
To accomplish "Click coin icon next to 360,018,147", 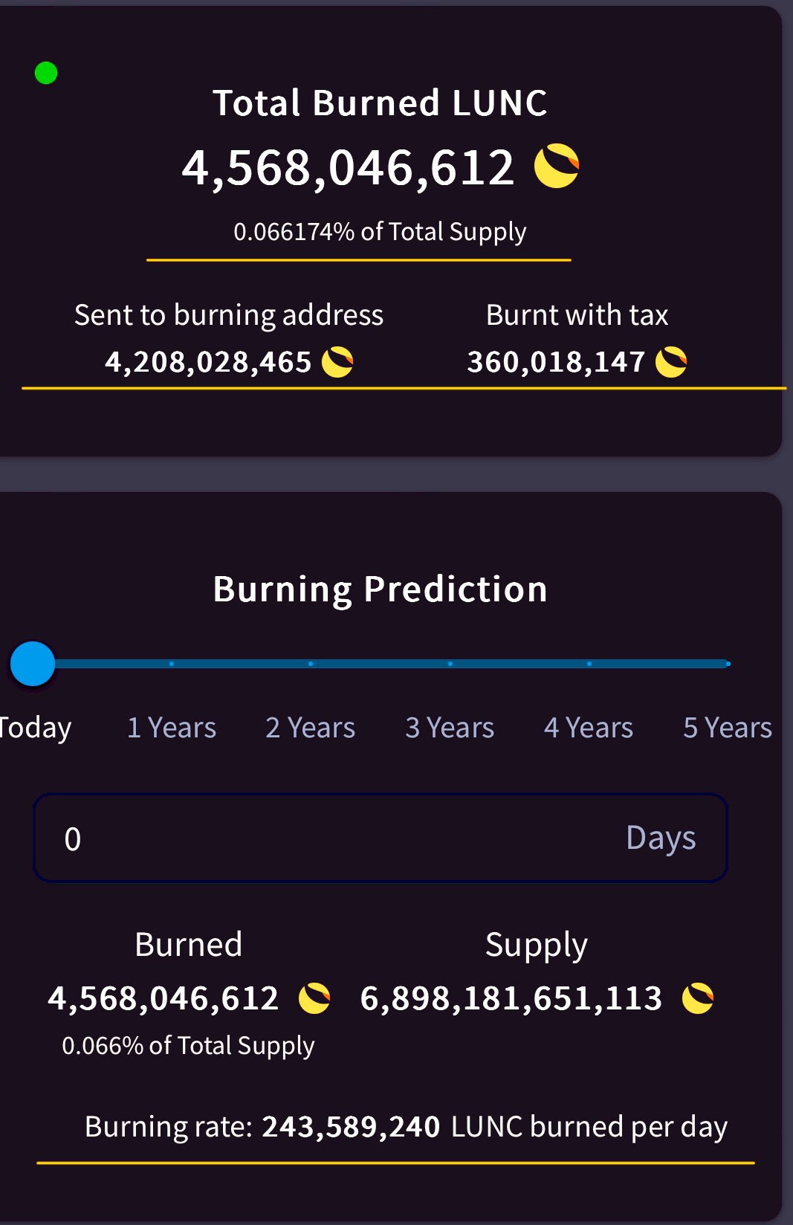I will pyautogui.click(x=671, y=362).
